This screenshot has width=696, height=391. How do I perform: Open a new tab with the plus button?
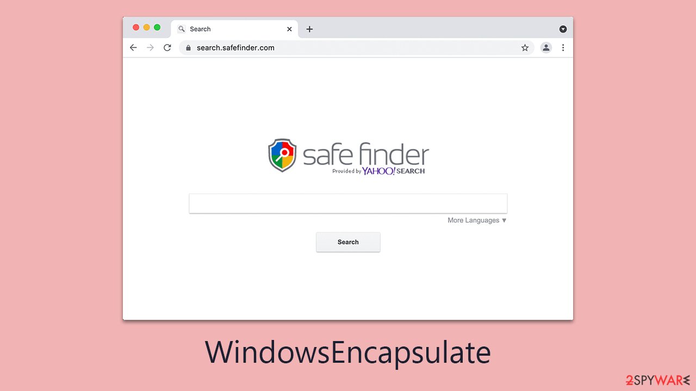[309, 29]
